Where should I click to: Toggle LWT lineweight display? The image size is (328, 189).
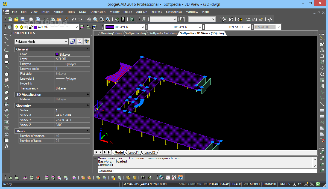(x=245, y=184)
